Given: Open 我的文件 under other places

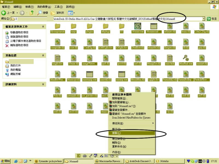Looking at the screenshot, I should (15, 65).
